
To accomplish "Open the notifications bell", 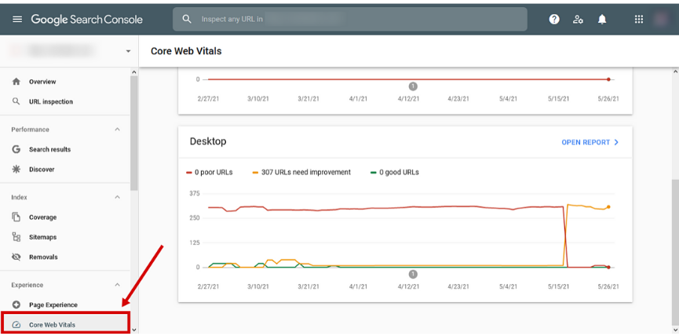I will 602,19.
